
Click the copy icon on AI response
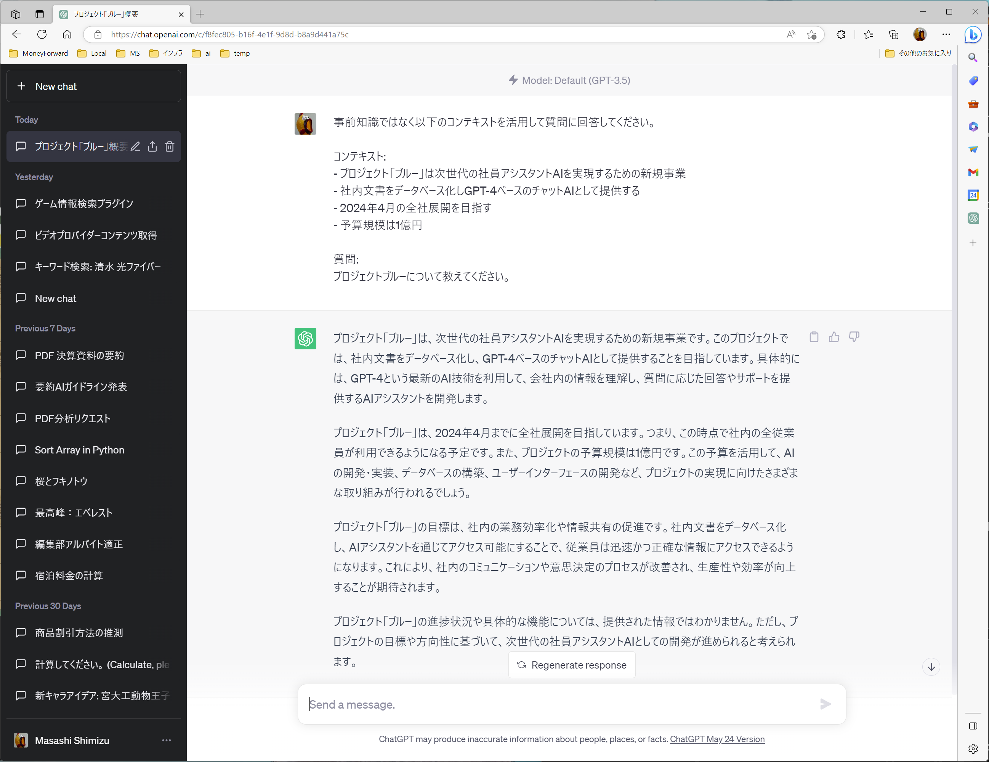pyautogui.click(x=813, y=337)
